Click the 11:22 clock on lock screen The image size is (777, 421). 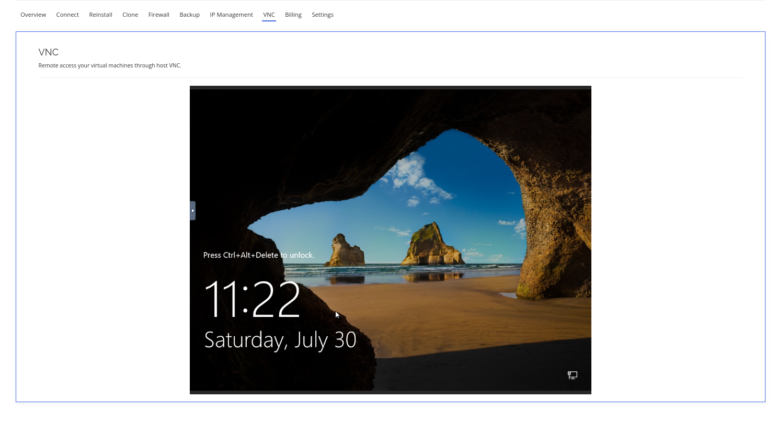(252, 299)
